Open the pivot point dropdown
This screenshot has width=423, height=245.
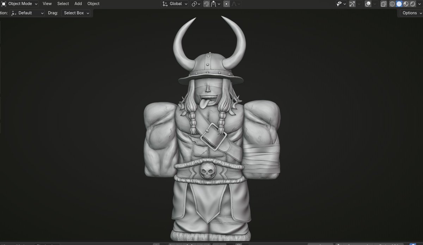(196, 4)
